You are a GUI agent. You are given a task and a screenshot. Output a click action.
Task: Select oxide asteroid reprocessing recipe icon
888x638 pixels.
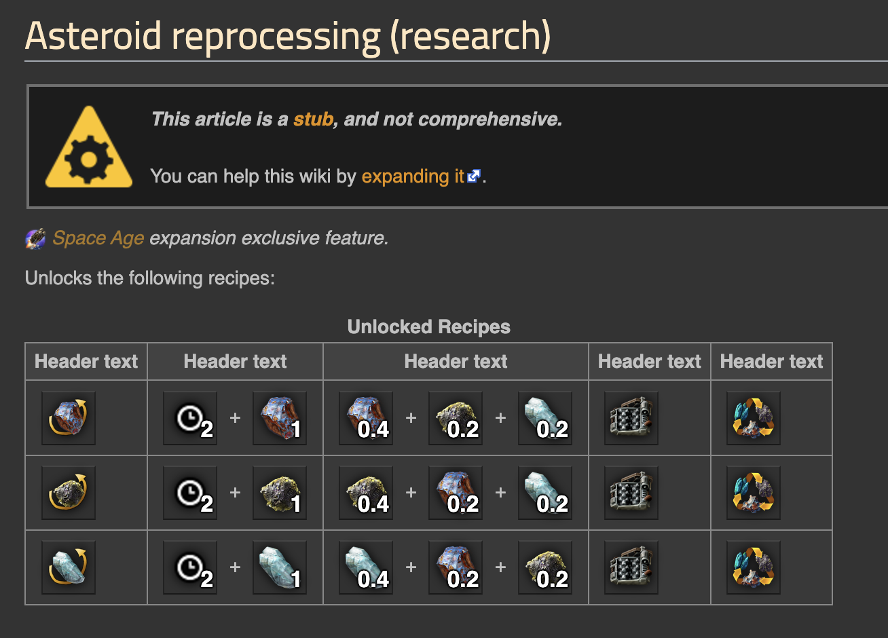(69, 567)
